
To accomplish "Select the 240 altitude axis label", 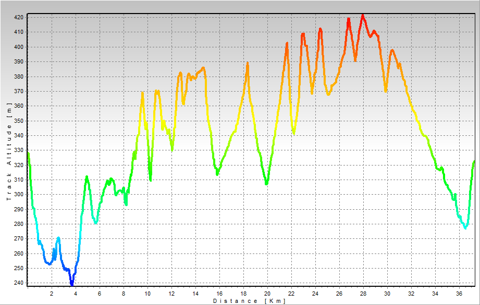I will coord(19,283).
